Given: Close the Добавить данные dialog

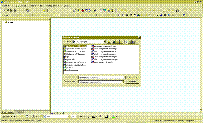Looking at the screenshot, I should (139, 37).
